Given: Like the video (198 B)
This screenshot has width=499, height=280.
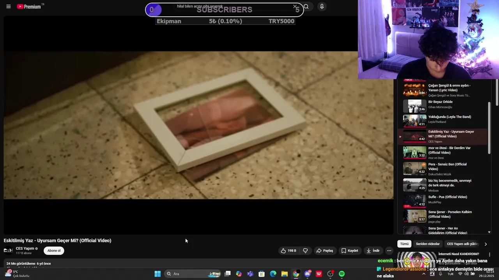Looking at the screenshot, I should [x=288, y=251].
